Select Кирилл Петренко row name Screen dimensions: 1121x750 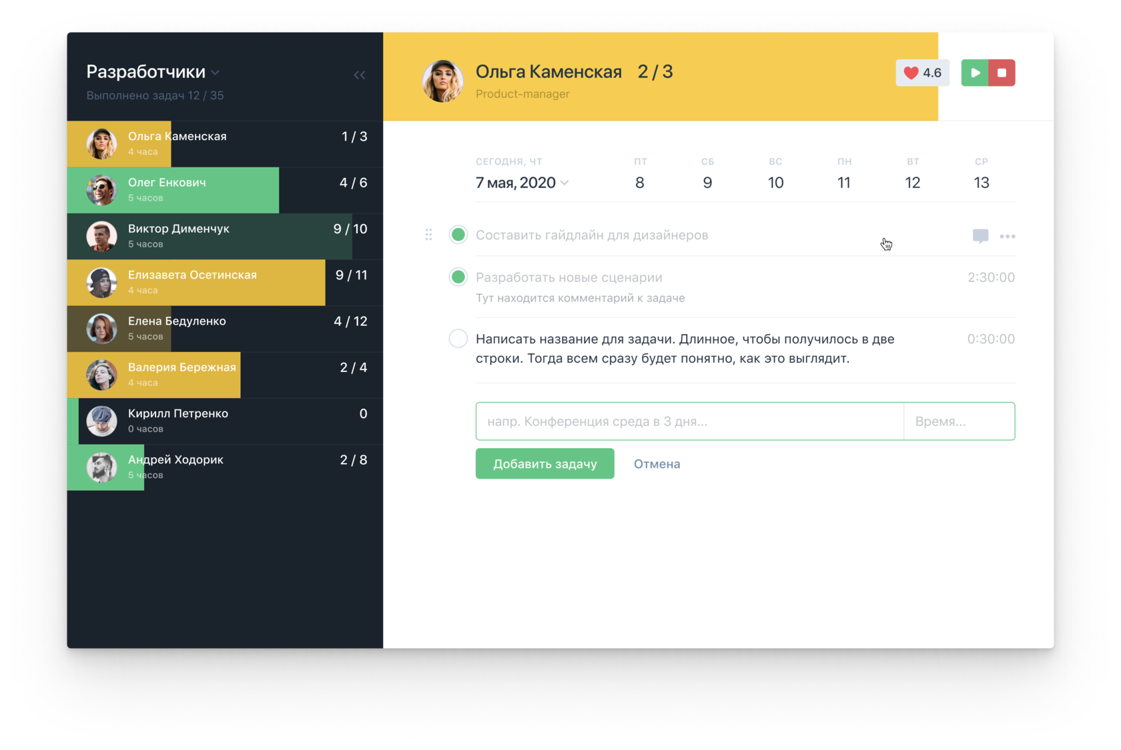click(178, 413)
